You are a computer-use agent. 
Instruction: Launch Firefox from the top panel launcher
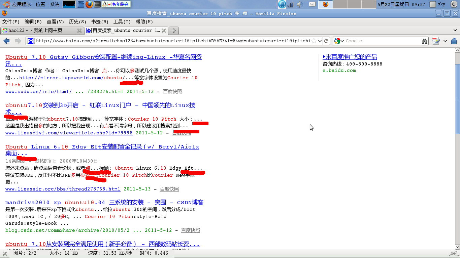pyautogui.click(x=89, y=4)
